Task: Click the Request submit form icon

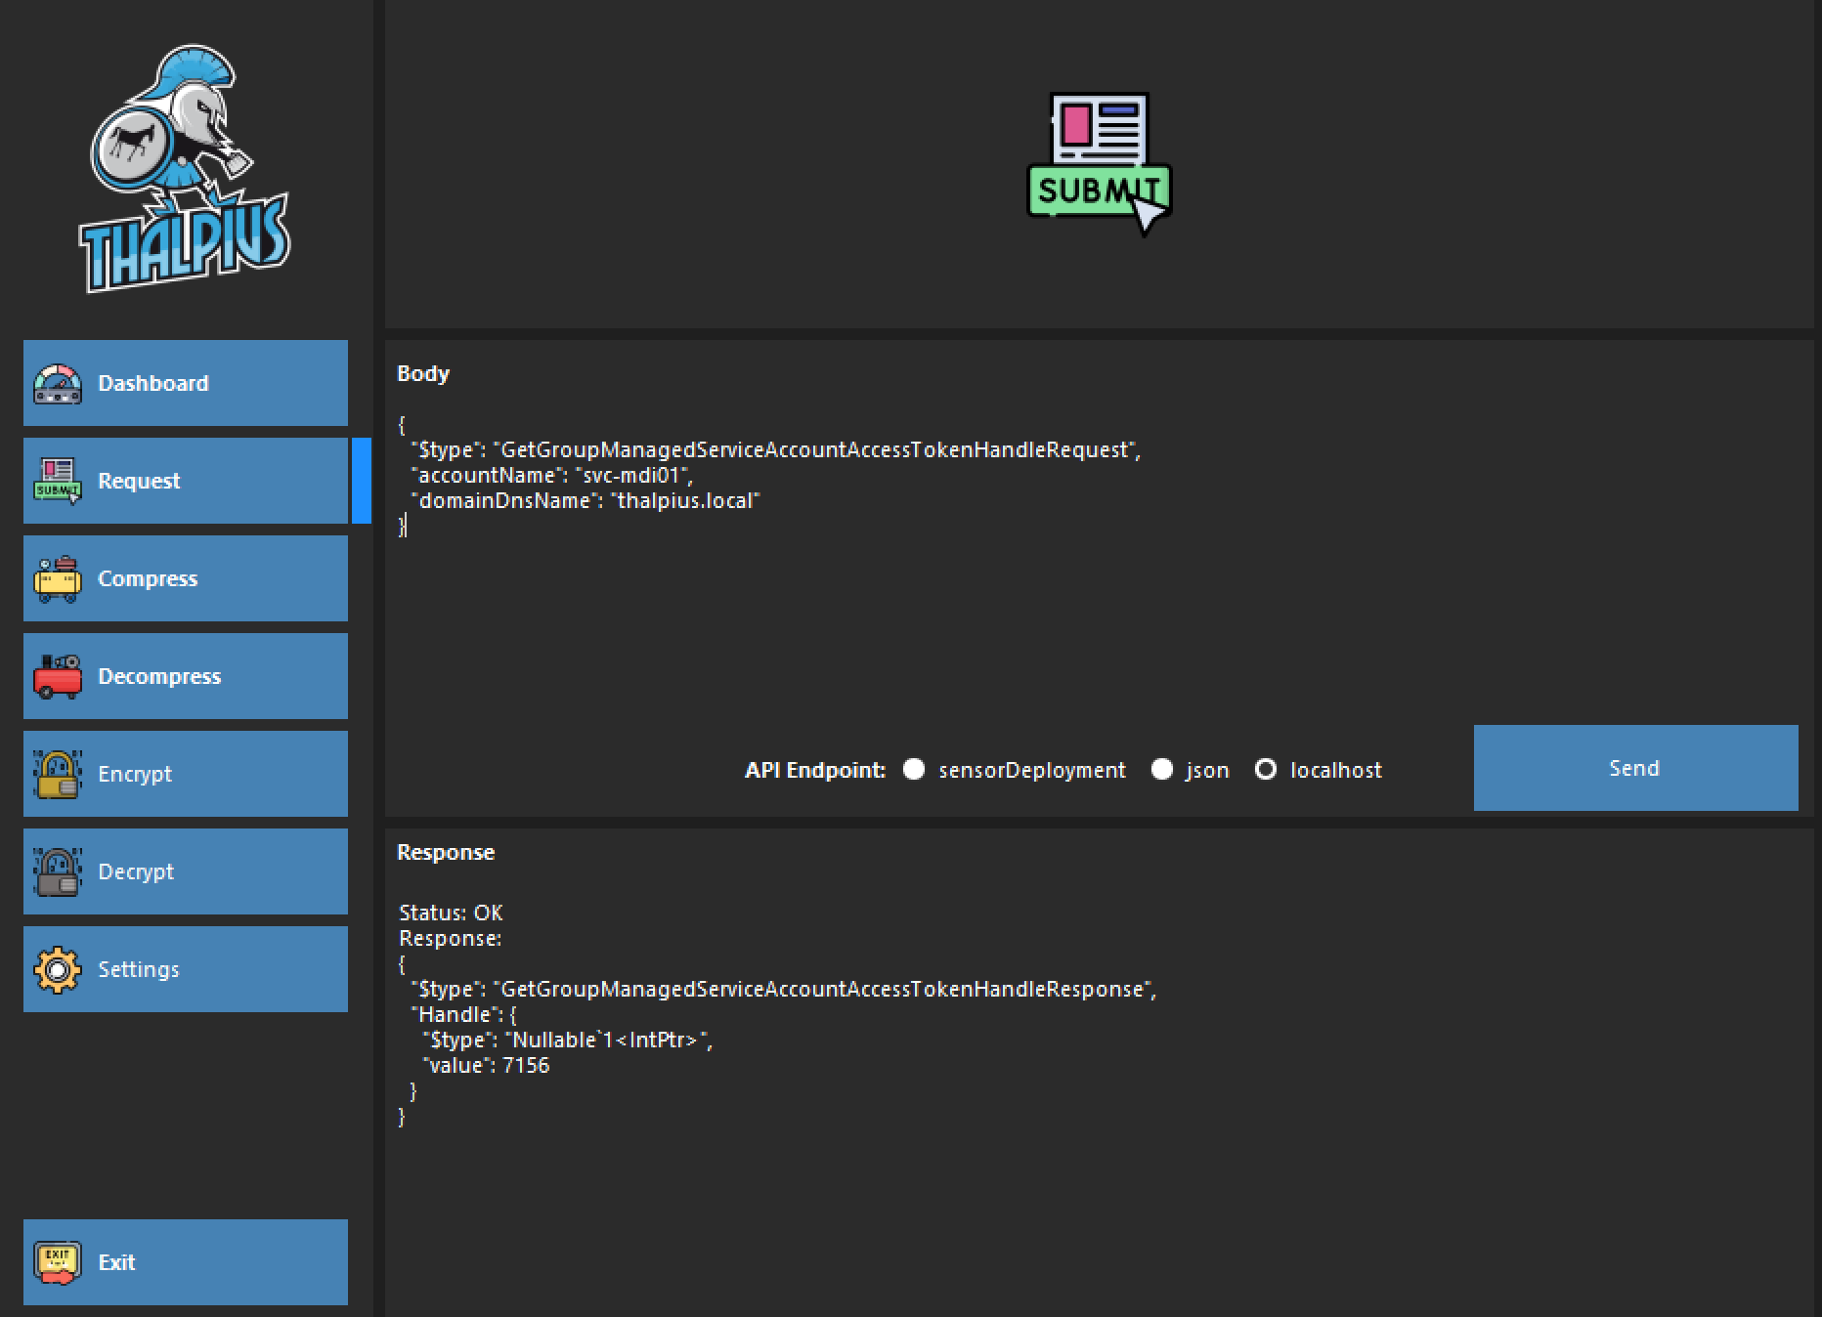Action: click(x=58, y=482)
